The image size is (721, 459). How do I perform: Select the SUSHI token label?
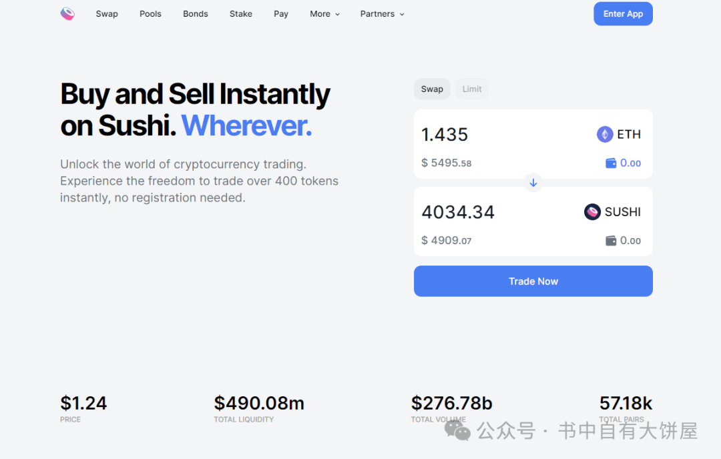tap(623, 211)
